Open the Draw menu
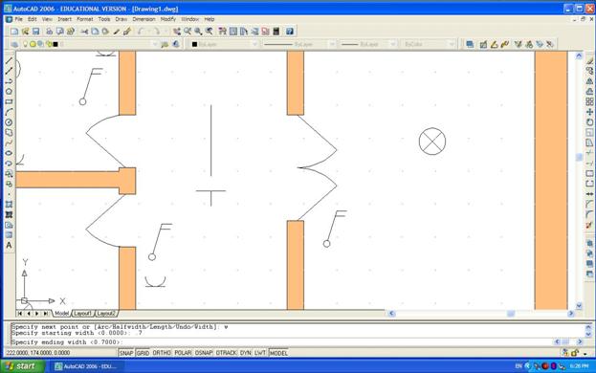Image resolution: width=596 pixels, height=373 pixels. pos(121,19)
